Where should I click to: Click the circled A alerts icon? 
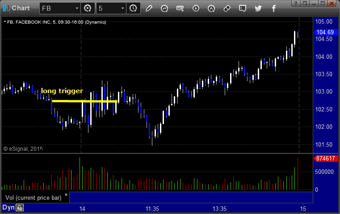click(x=211, y=8)
